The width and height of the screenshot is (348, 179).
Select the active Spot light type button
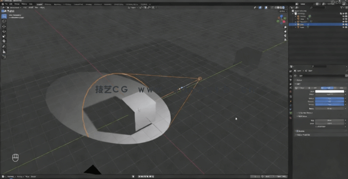click(327, 88)
